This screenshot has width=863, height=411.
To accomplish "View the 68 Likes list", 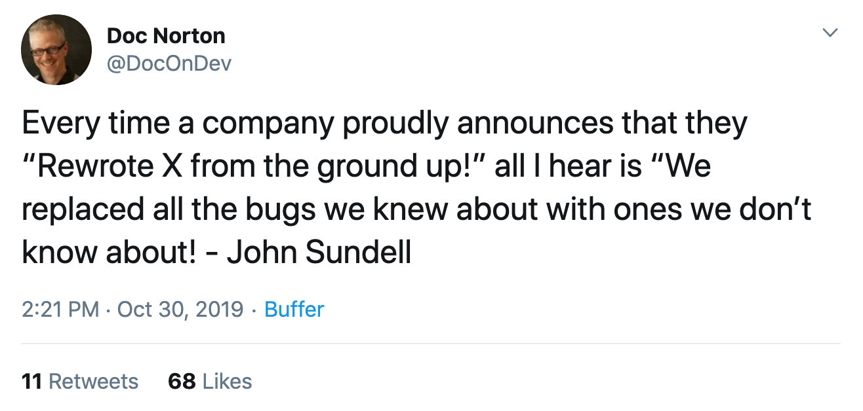I will 210,381.
